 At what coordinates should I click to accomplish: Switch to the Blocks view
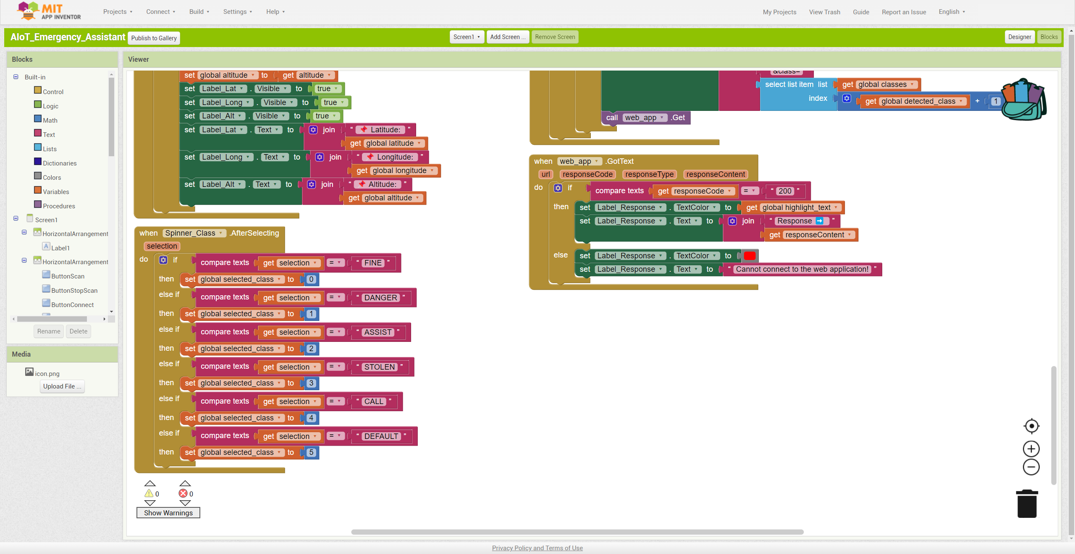[x=1049, y=37]
